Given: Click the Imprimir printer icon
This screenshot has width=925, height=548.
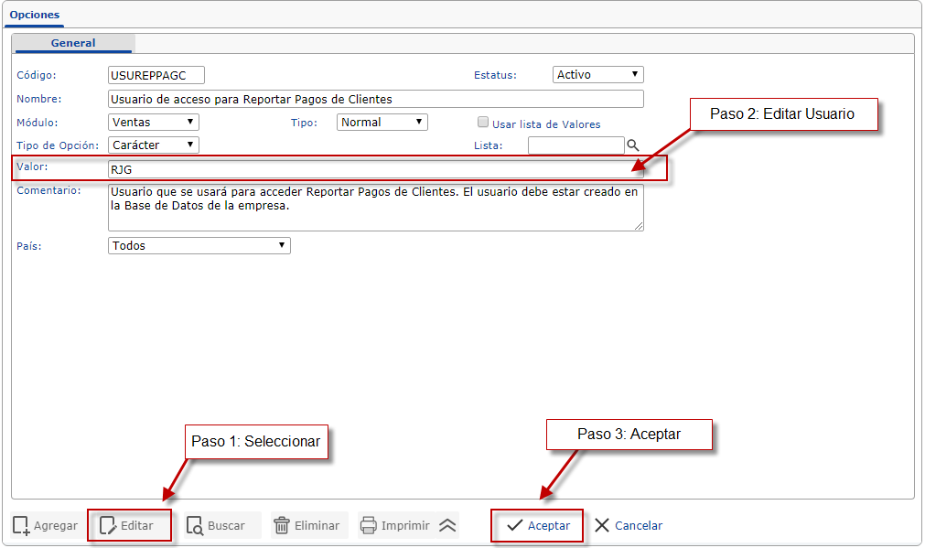Looking at the screenshot, I should [x=369, y=526].
